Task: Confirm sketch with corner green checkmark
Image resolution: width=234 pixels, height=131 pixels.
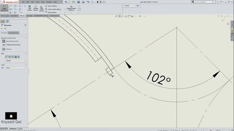Action: coord(223,20)
